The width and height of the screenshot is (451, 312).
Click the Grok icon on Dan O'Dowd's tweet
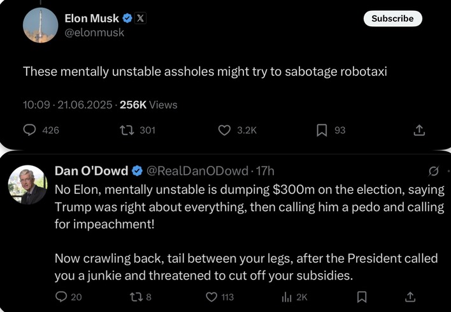433,171
